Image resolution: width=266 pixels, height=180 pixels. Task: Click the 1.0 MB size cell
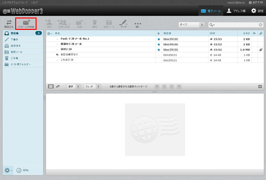[x=245, y=50]
